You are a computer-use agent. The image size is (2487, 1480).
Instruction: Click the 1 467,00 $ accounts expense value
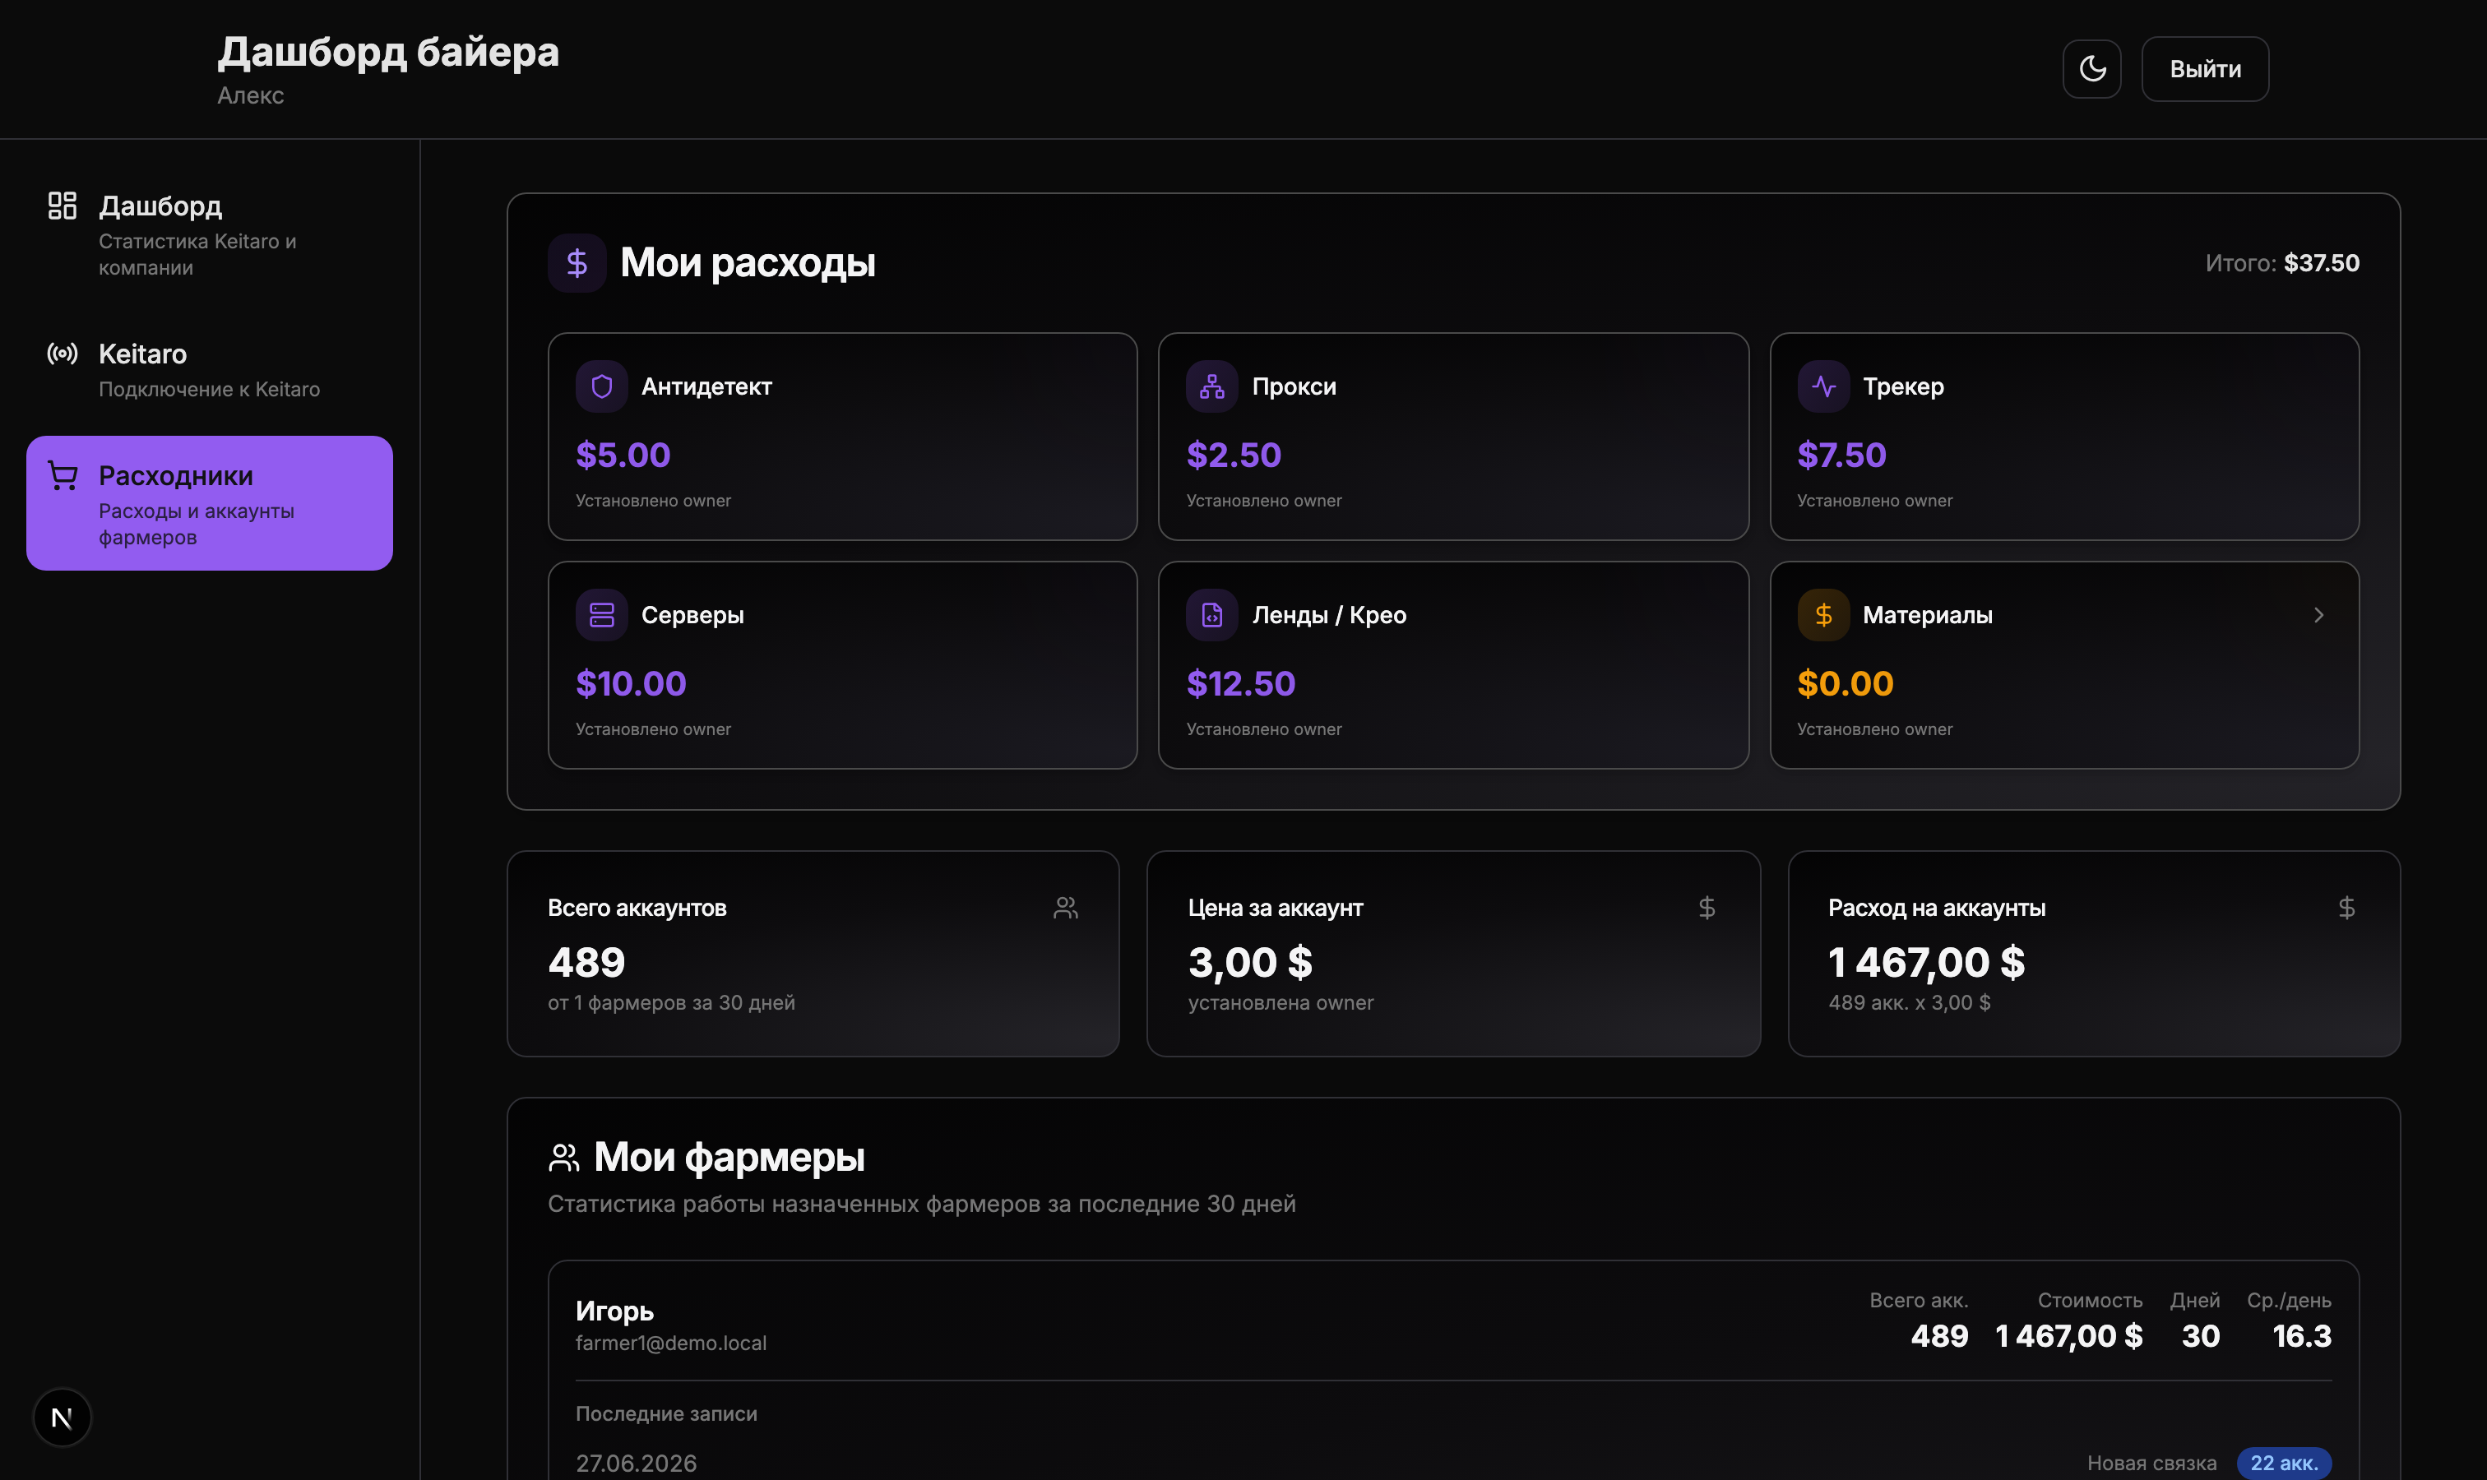1926,962
